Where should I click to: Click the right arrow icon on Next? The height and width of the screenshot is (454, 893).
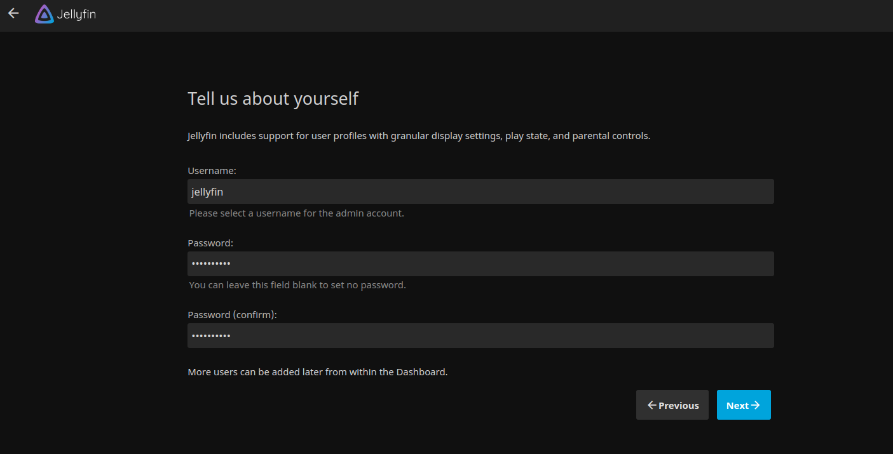point(756,405)
